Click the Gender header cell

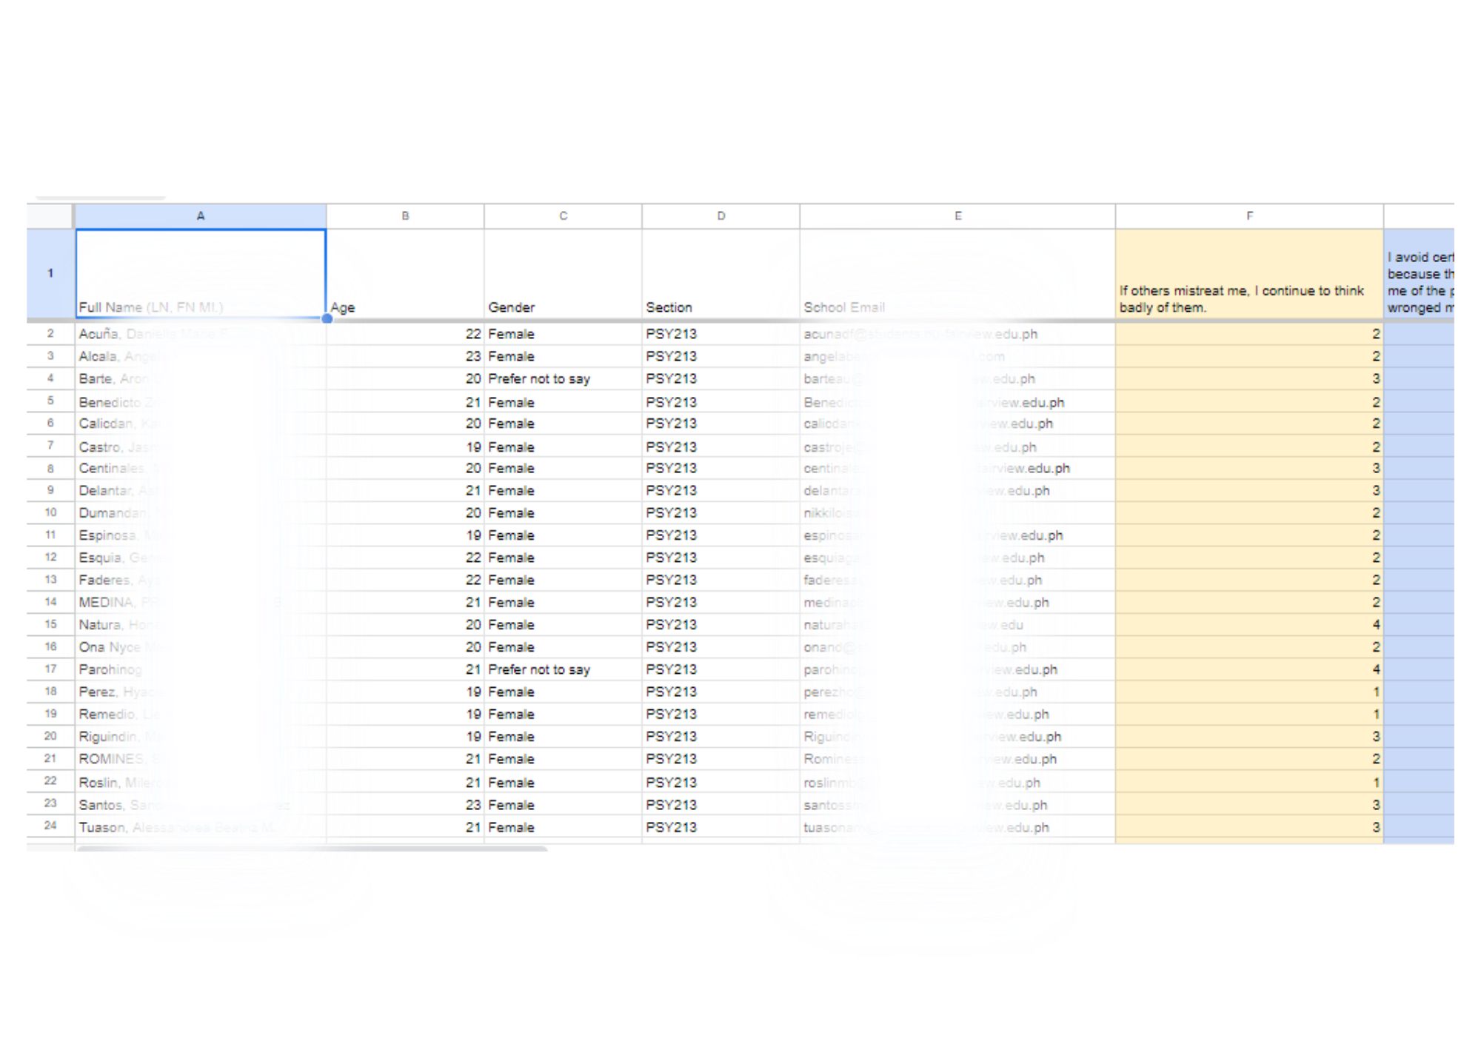click(x=563, y=274)
